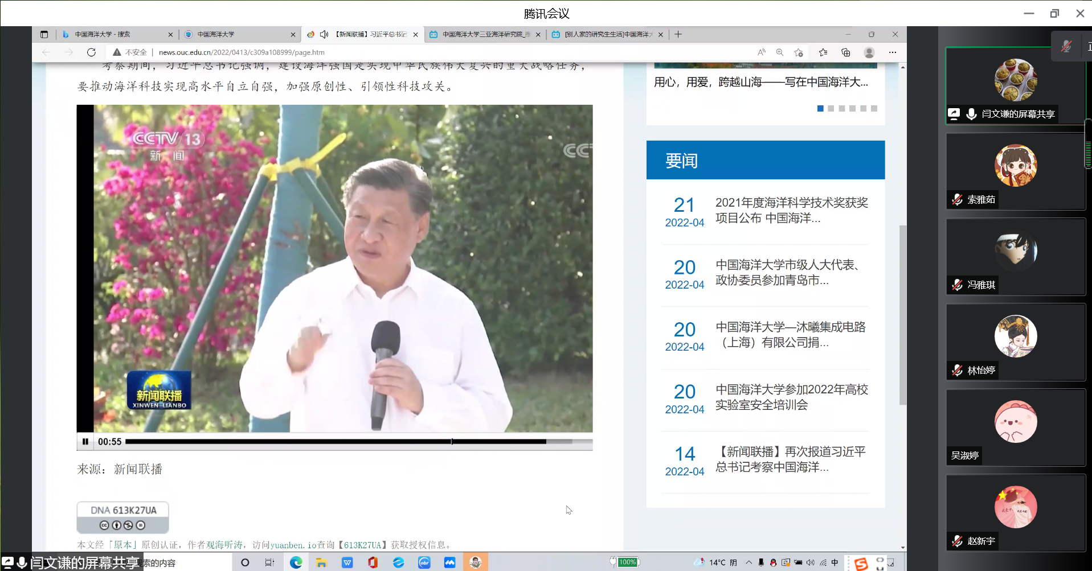Click the zoom magnifier in address bar
1092x571 pixels.
tap(780, 52)
